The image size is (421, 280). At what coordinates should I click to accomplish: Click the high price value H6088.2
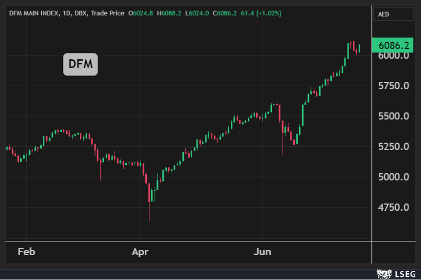(170, 13)
